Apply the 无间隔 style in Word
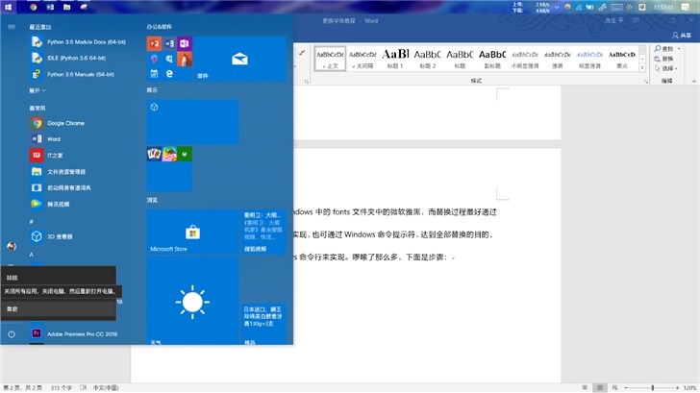The width and height of the screenshot is (700, 393). click(x=362, y=59)
